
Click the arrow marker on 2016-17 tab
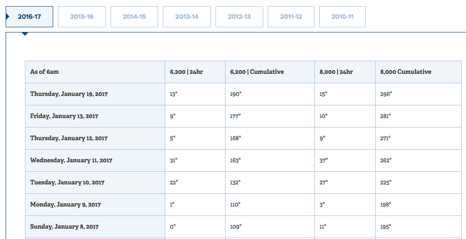tap(8, 16)
